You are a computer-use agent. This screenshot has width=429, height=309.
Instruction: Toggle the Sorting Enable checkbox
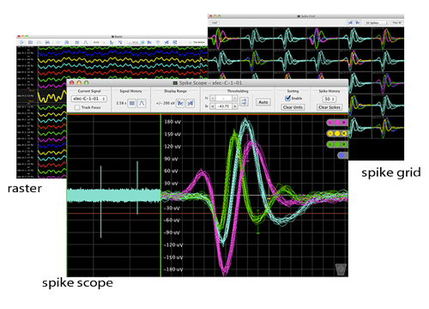point(287,98)
